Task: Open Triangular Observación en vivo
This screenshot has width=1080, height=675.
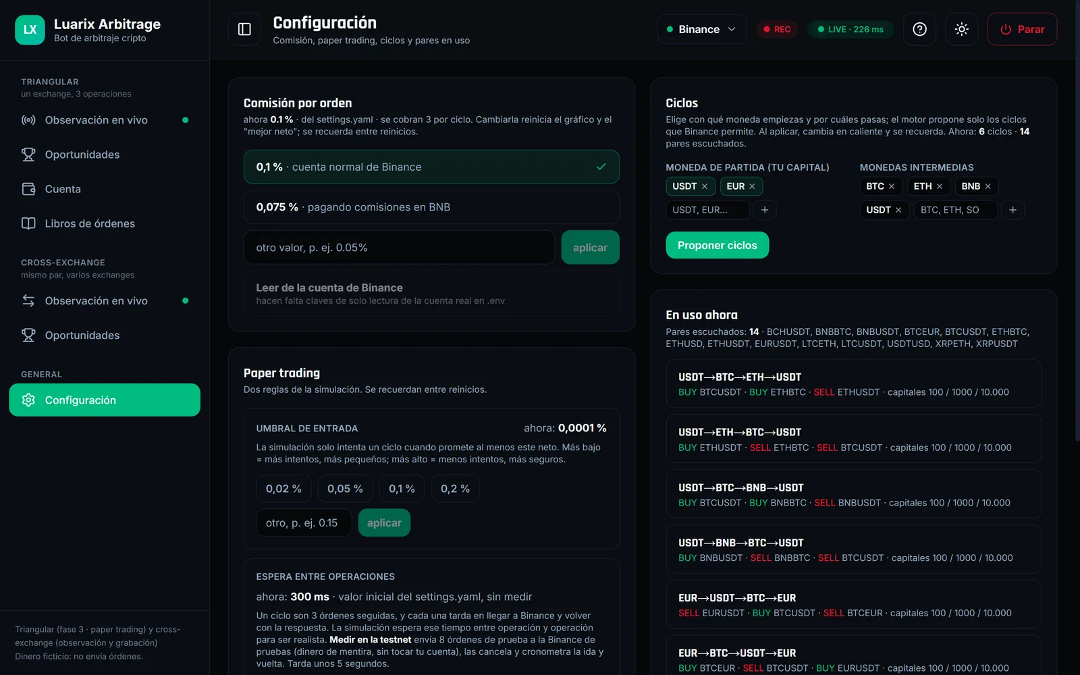Action: pos(105,120)
